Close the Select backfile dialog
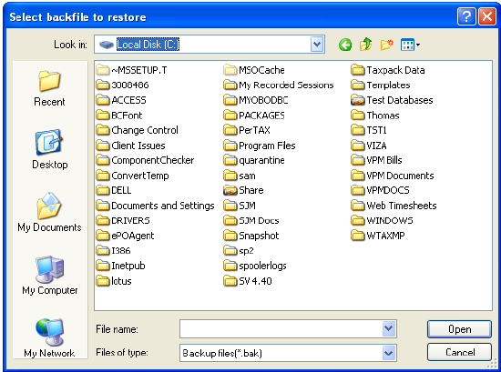 487,16
